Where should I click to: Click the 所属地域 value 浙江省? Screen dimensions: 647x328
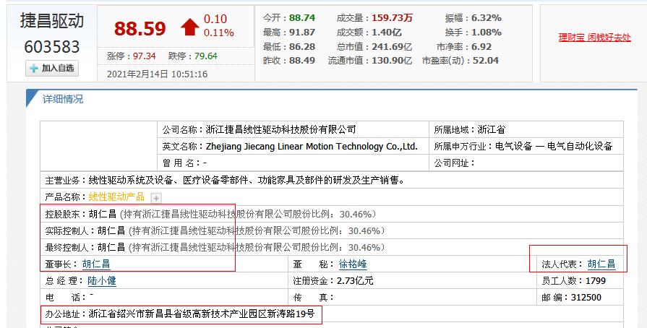pyautogui.click(x=491, y=129)
